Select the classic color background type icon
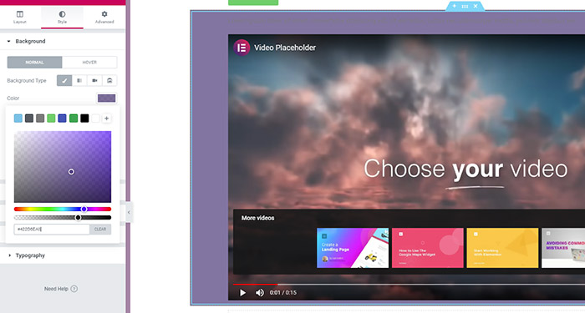Screen dimensions: 585x313 64,80
